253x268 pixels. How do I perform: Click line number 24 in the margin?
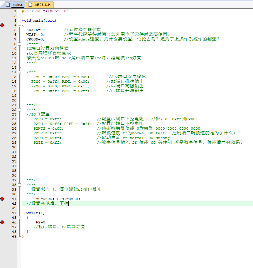pos(14,119)
